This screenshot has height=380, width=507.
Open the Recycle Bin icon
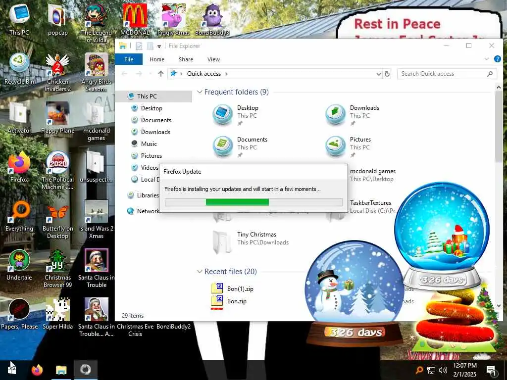[x=19, y=69]
